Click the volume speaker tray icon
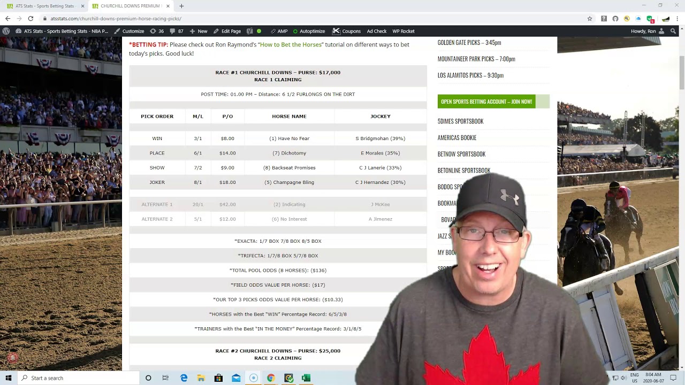This screenshot has height=385, width=685. [x=623, y=378]
